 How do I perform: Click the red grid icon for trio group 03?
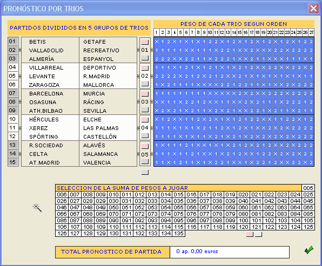(145, 94)
